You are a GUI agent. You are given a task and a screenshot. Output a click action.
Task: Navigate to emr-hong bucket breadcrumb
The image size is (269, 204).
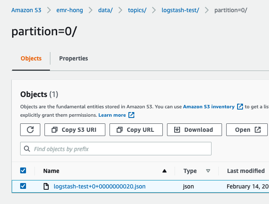[69, 10]
